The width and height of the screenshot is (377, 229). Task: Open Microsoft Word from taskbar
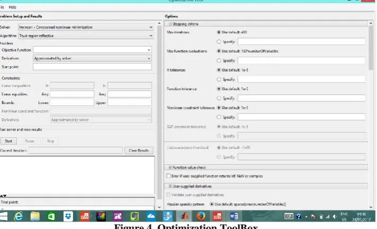pos(234,216)
